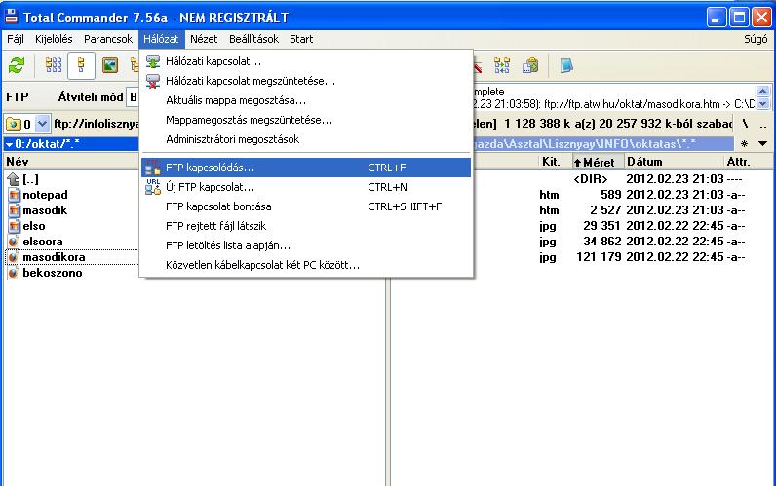Select the notepad file in left panel
The width and height of the screenshot is (776, 486).
[x=45, y=195]
